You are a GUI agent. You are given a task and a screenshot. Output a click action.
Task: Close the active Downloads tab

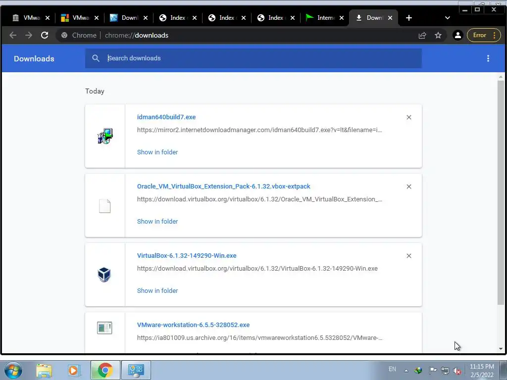390,18
